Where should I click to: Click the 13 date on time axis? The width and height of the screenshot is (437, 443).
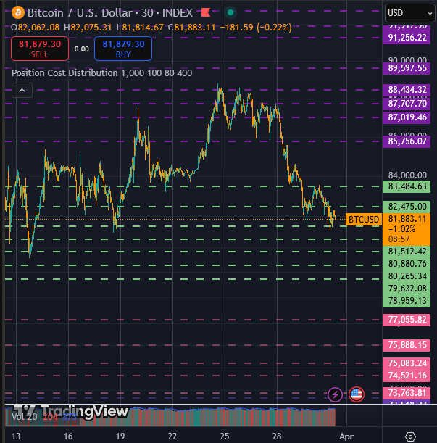pyautogui.click(x=16, y=436)
